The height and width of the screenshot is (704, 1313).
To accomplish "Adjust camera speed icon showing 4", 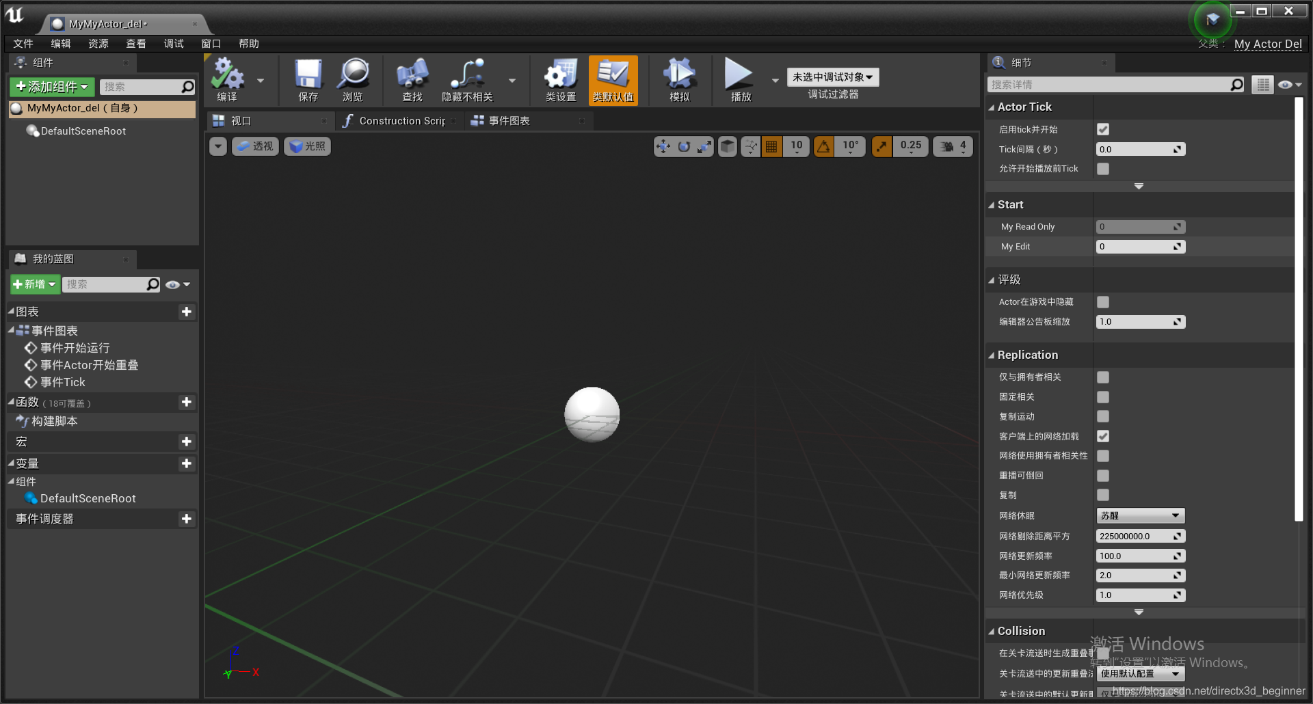I will tap(953, 146).
